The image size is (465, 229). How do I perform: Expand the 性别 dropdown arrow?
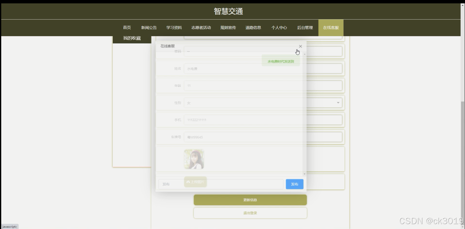(x=338, y=103)
